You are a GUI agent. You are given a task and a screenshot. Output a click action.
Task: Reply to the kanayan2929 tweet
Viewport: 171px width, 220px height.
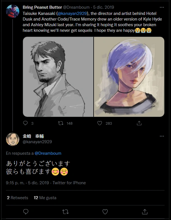(26, 211)
